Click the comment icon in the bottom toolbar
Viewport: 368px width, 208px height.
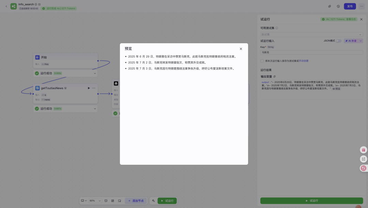[106, 201]
